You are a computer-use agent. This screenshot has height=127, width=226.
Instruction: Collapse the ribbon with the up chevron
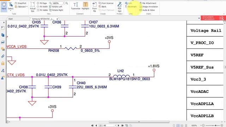[224, 14]
